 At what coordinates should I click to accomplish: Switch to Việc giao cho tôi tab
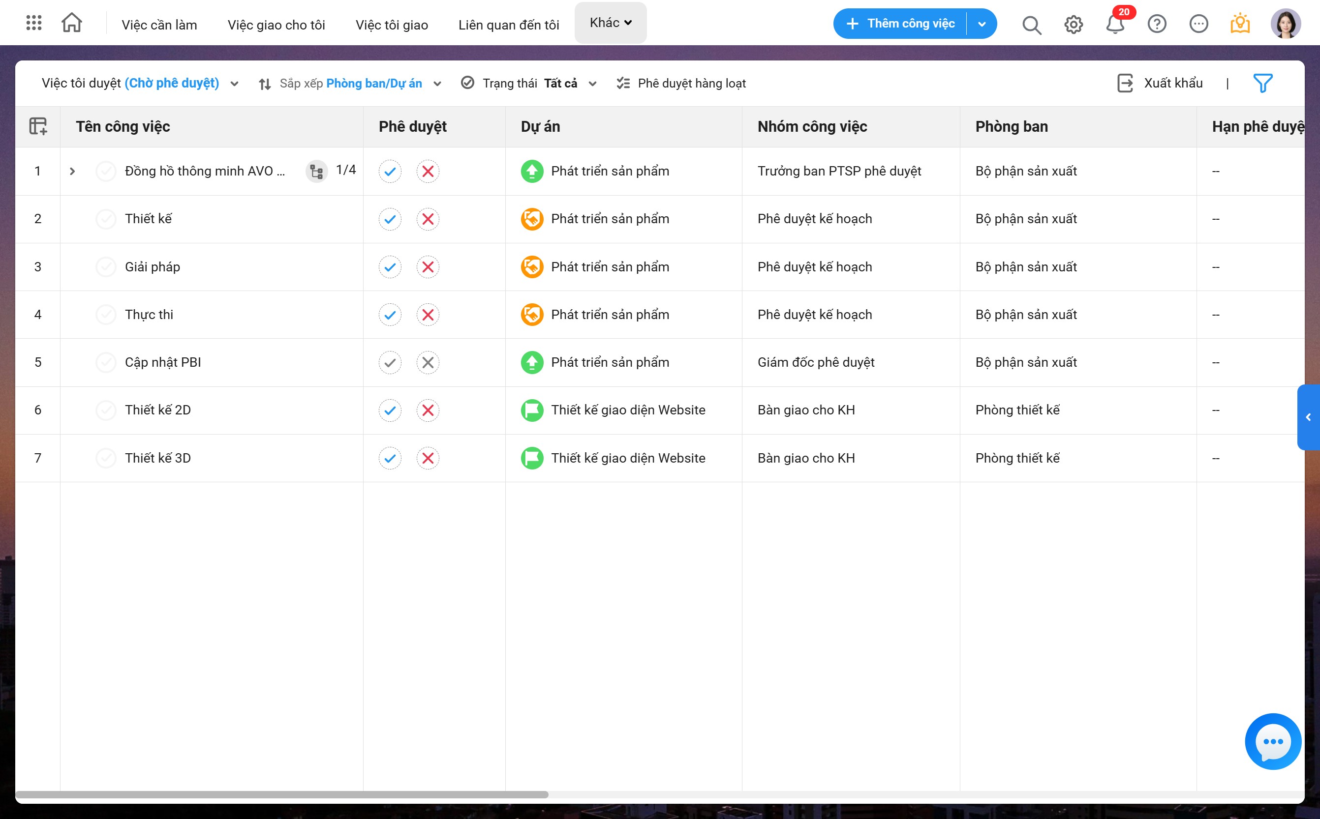click(276, 25)
